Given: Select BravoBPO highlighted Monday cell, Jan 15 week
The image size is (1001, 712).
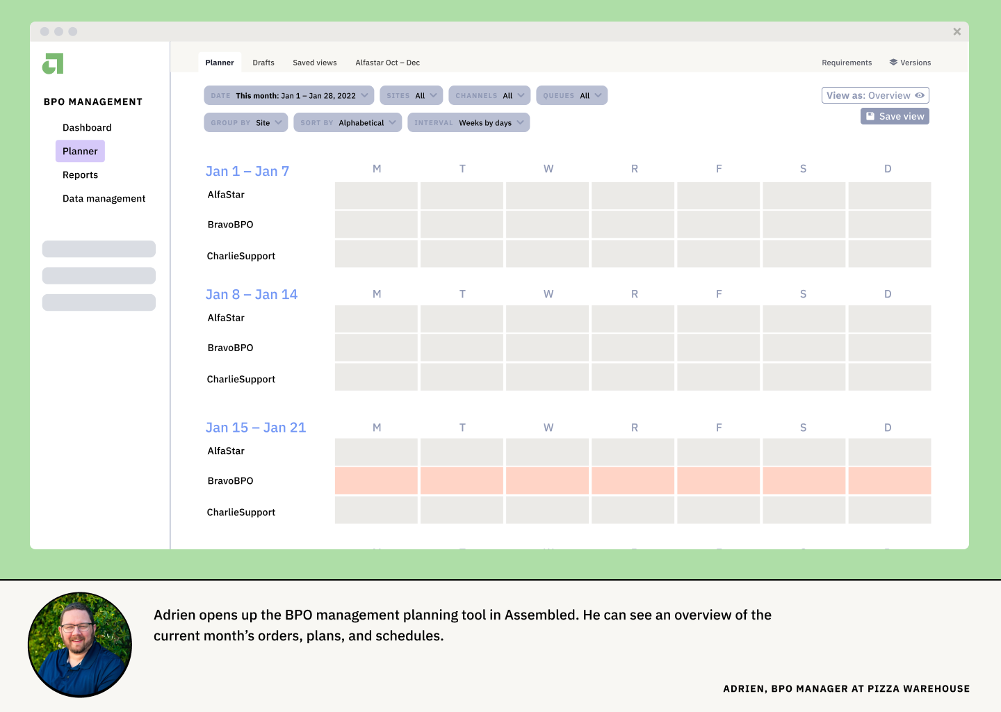Looking at the screenshot, I should tap(376, 481).
